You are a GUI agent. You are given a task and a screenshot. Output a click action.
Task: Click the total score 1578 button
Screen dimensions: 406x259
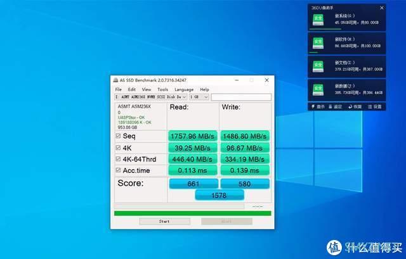pos(219,195)
